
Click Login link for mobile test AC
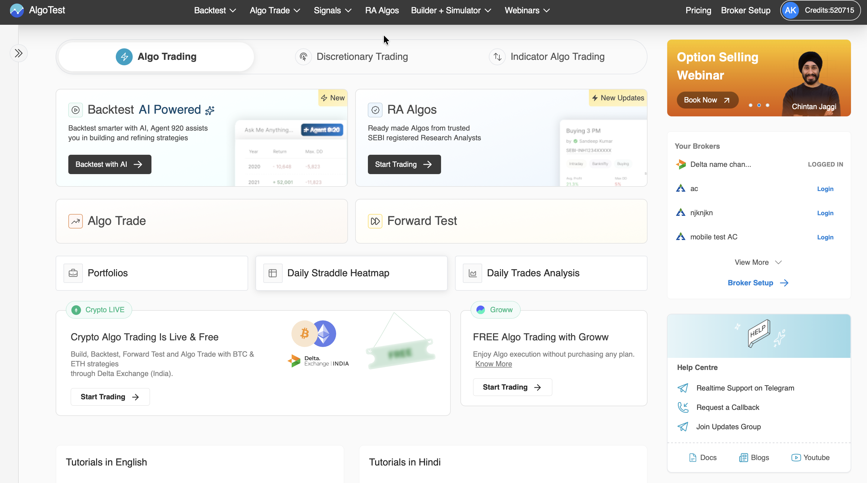pos(825,237)
